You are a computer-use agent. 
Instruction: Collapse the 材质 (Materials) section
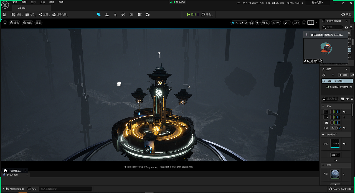tap(323, 165)
